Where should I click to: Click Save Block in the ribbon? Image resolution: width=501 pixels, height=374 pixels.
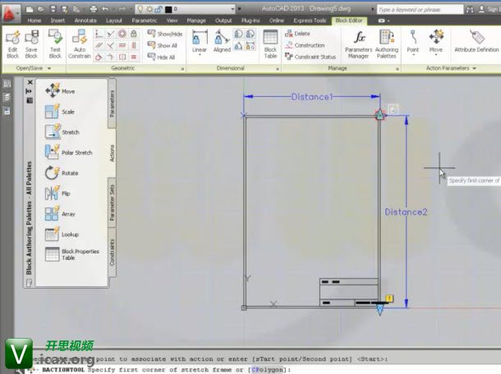tap(31, 44)
